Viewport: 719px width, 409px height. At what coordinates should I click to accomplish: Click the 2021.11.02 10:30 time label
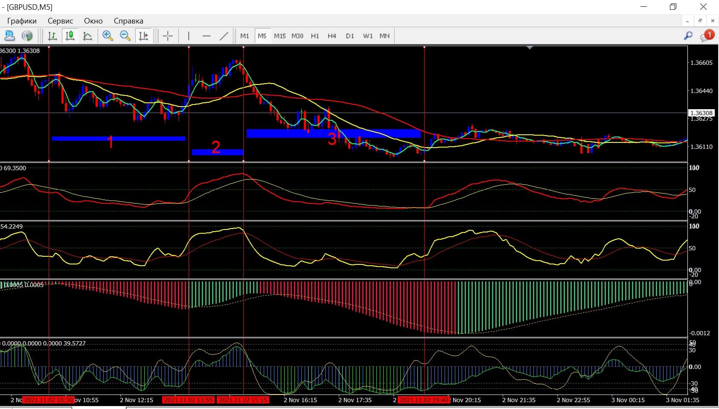[49, 400]
